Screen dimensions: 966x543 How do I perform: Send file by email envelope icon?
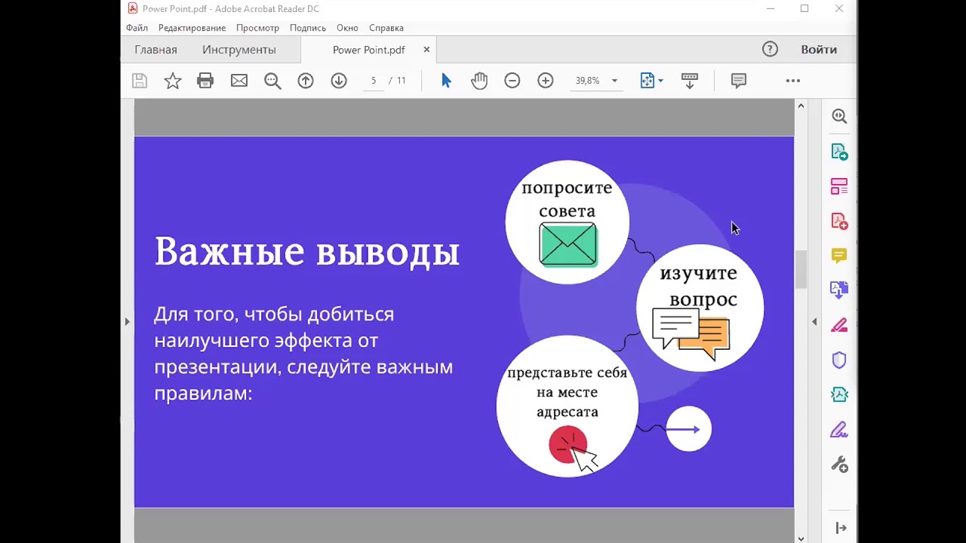pyautogui.click(x=239, y=81)
